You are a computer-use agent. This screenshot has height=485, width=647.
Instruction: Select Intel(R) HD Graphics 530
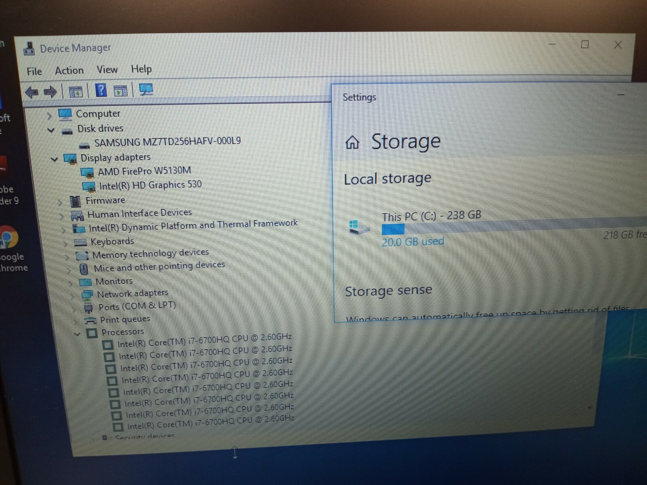coord(150,185)
